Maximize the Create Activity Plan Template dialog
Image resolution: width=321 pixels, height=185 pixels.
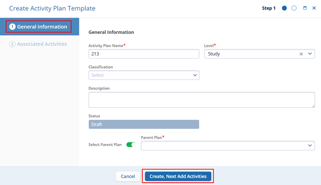click(x=304, y=8)
